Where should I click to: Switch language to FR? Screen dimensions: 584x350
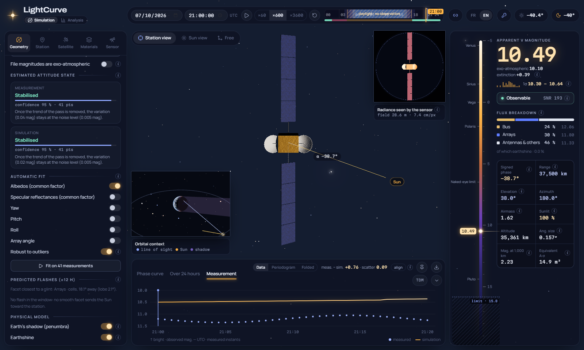[473, 15]
